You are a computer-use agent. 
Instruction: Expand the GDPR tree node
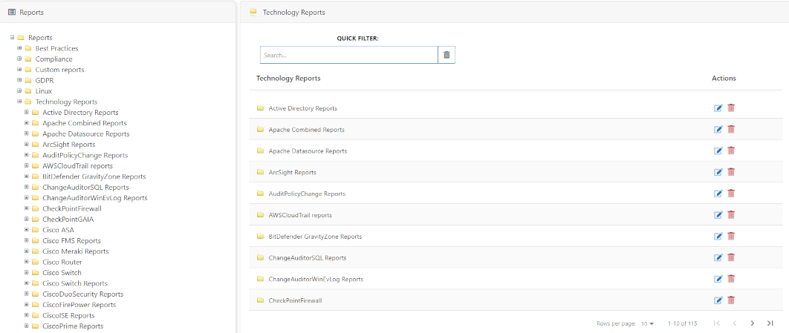pyautogui.click(x=19, y=80)
